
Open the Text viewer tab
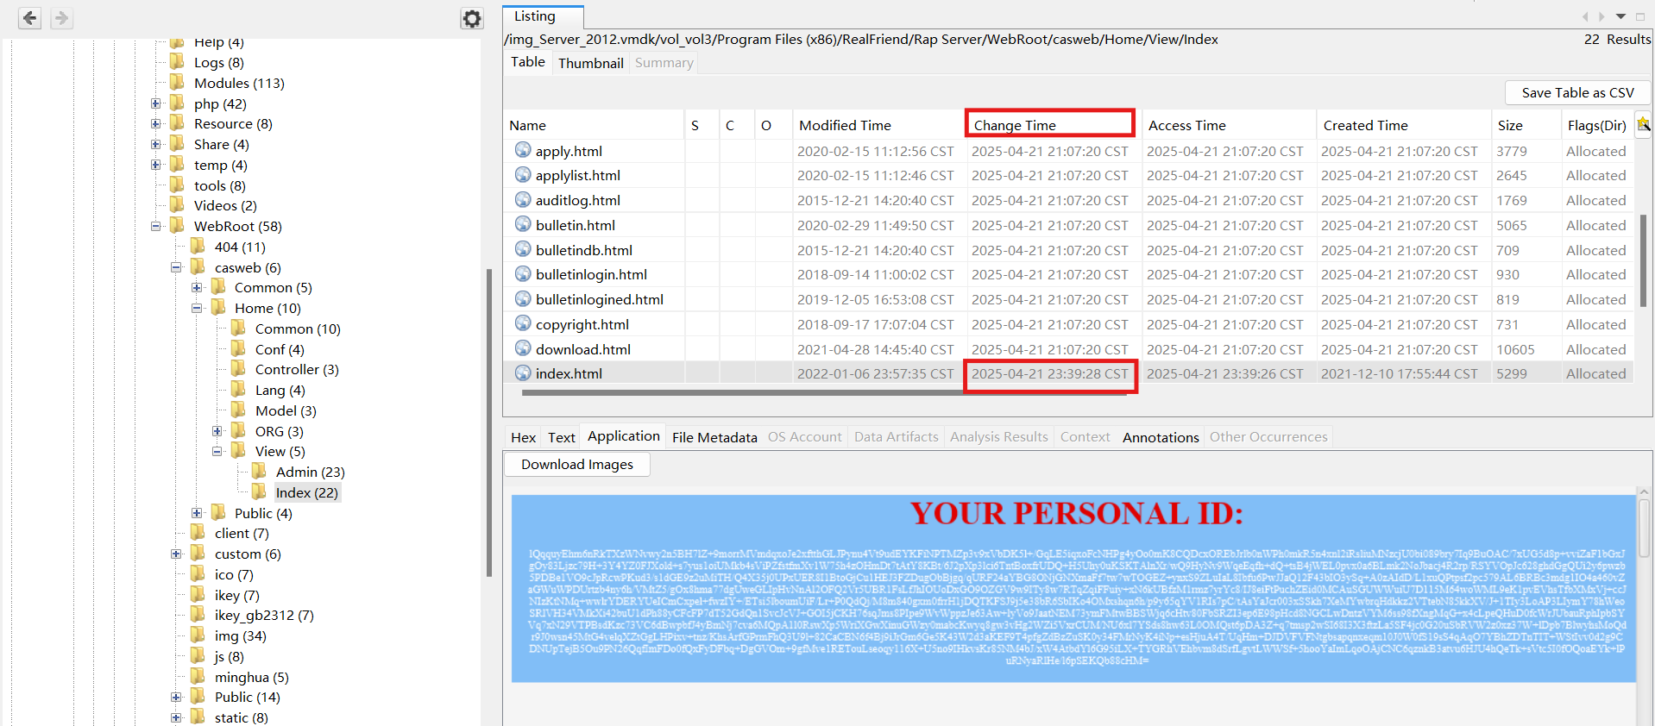tap(561, 437)
